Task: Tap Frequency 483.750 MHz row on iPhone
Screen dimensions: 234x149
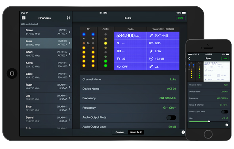Action: [x=209, y=98]
